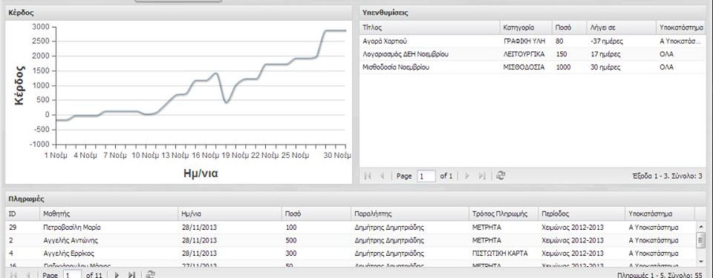Click the -37 ημέρες expiry cell
The image size is (713, 278).
(x=607, y=42)
